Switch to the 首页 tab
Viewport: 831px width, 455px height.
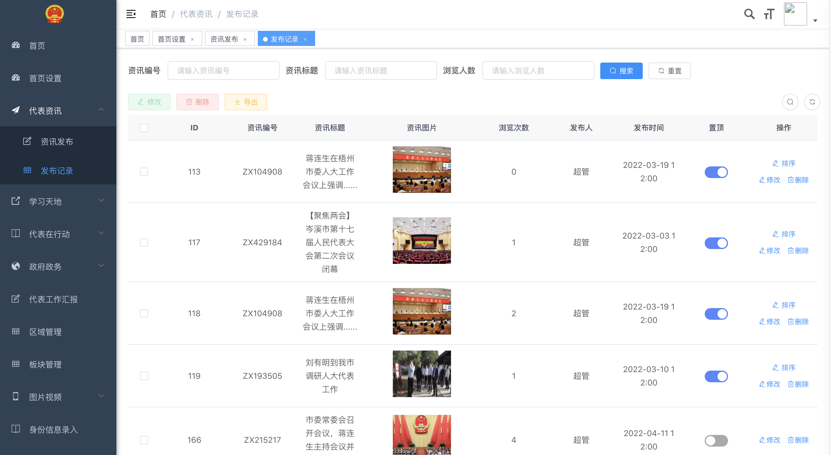click(x=137, y=39)
